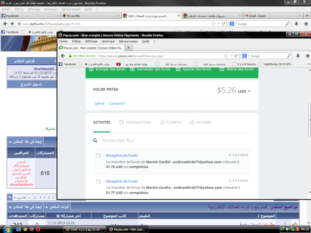Switch to the TRANSACTIONS tab
The width and height of the screenshot is (311, 233).
coord(135,122)
